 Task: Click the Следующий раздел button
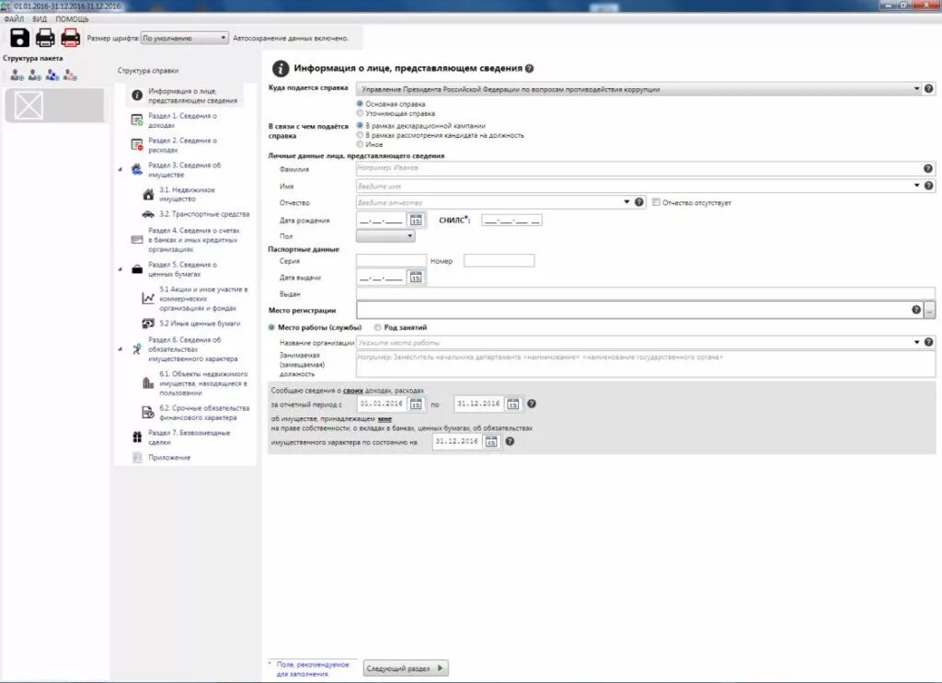click(406, 668)
